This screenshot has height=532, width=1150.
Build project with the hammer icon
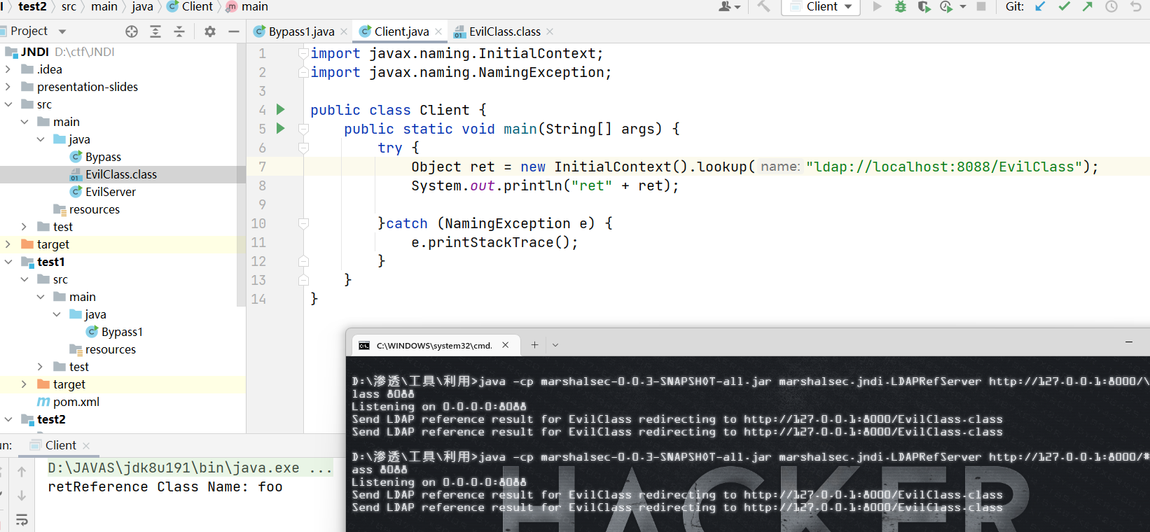click(763, 7)
